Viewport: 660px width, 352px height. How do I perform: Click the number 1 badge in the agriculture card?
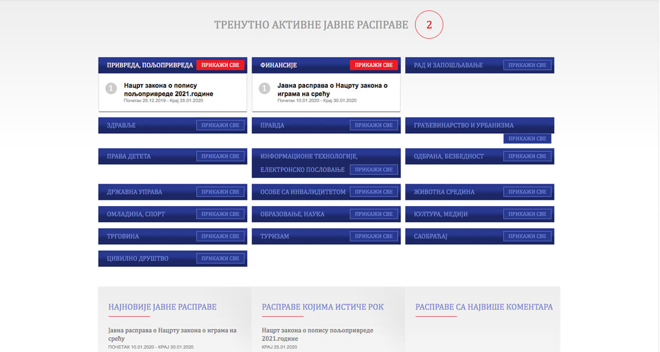pyautogui.click(x=111, y=89)
